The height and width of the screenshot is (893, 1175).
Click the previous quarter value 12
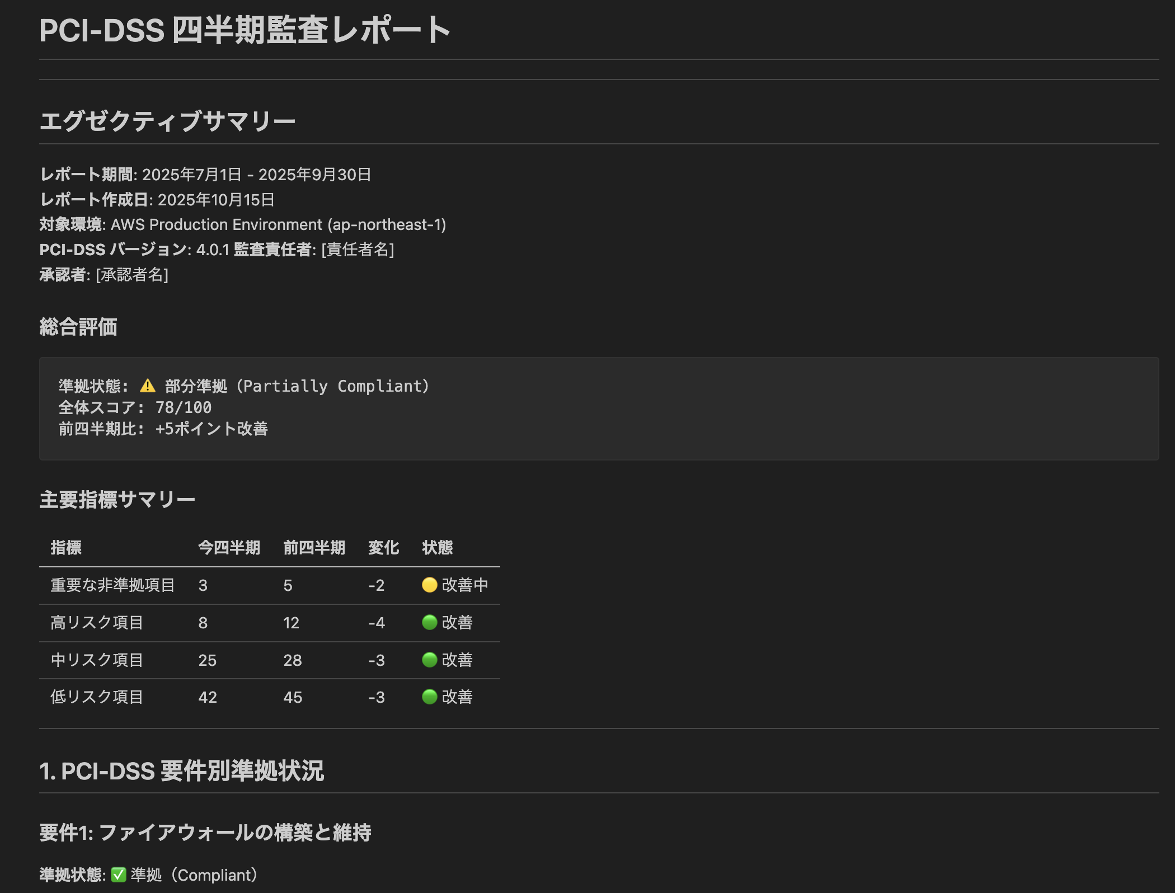coord(292,623)
